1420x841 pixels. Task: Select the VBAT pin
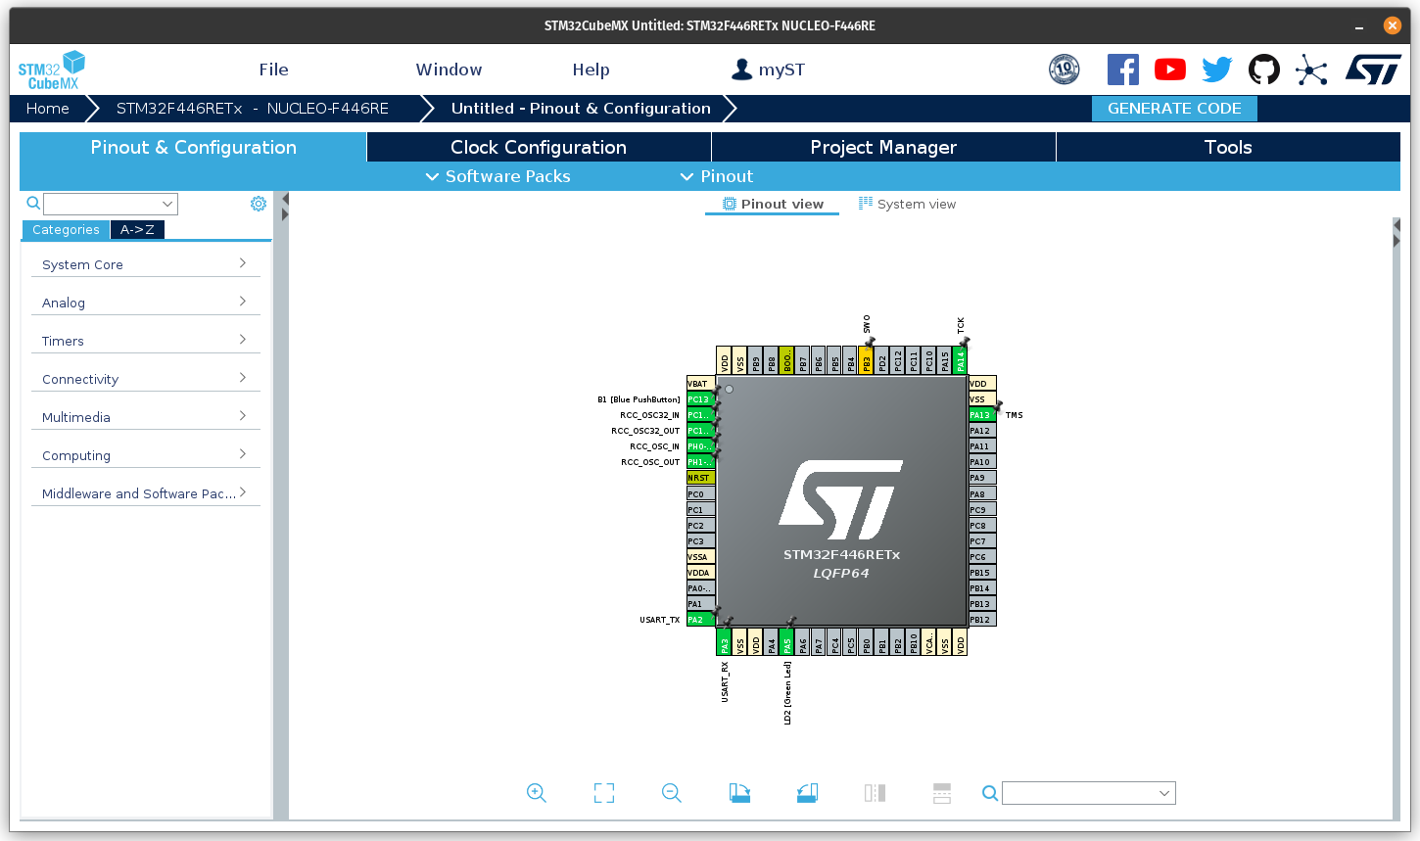click(700, 384)
